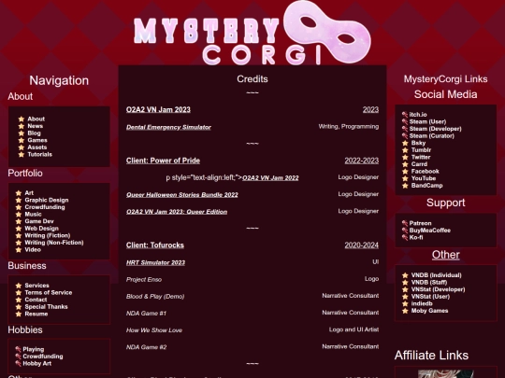
Task: Click the lollipop icon beside Ko-fi
Action: [405, 237]
